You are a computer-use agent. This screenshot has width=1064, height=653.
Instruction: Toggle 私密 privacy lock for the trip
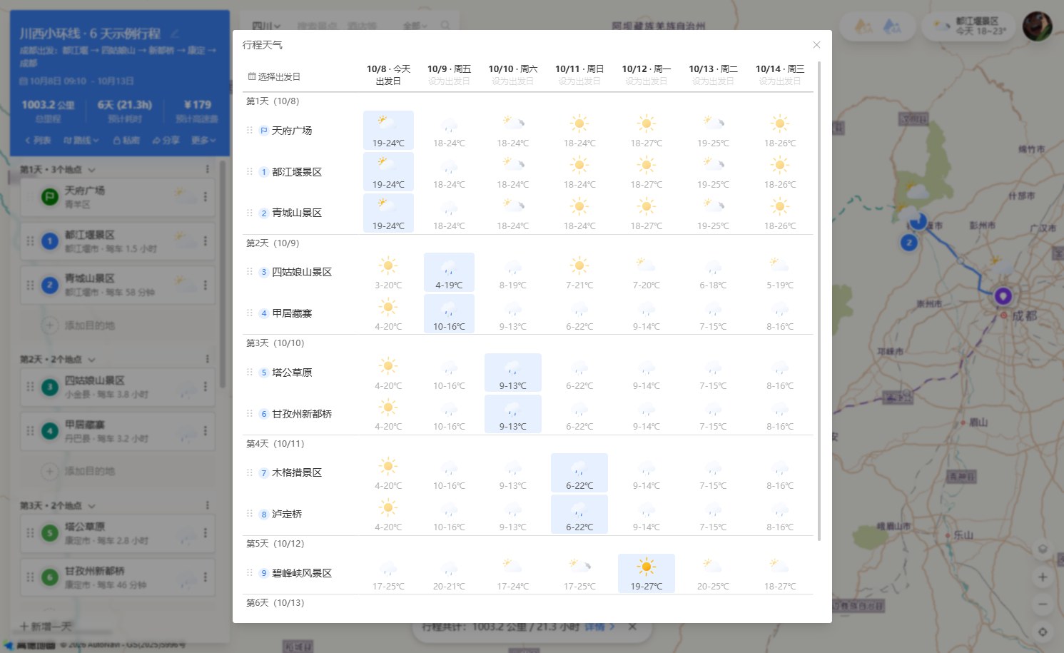126,141
